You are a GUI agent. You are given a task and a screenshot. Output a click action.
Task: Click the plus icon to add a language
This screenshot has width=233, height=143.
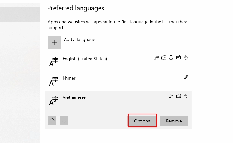point(54,43)
